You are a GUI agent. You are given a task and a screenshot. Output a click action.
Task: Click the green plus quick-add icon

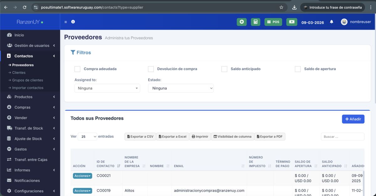pyautogui.click(x=242, y=22)
